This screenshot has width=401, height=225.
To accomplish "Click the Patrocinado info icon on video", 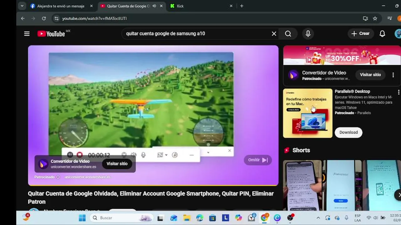I will (58, 177).
